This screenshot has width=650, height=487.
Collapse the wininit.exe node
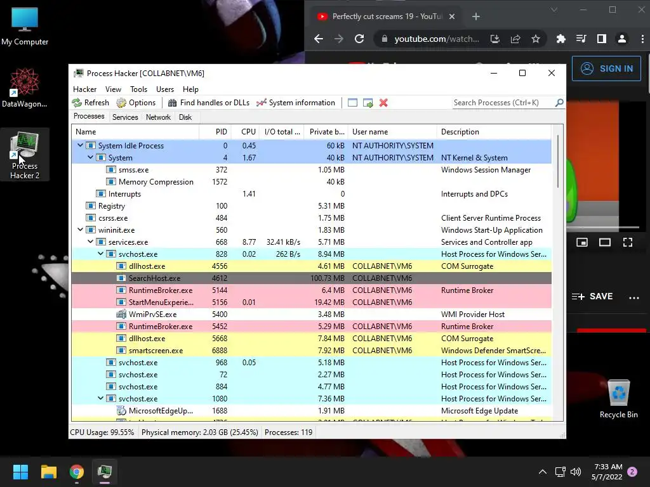pos(80,230)
